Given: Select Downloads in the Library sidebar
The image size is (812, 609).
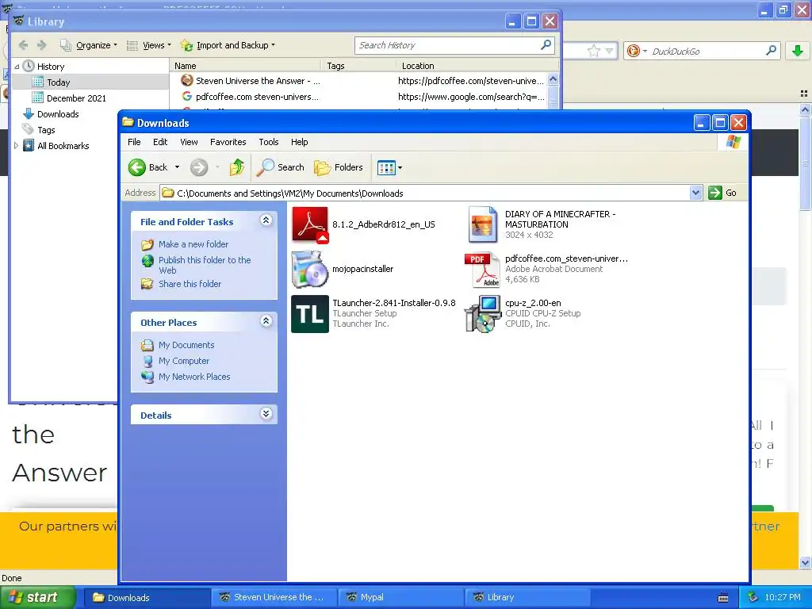Looking at the screenshot, I should click(x=58, y=114).
